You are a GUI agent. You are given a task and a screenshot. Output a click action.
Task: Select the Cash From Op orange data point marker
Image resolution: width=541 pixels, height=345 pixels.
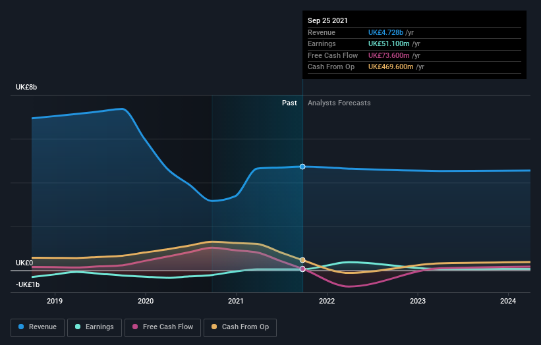302,260
